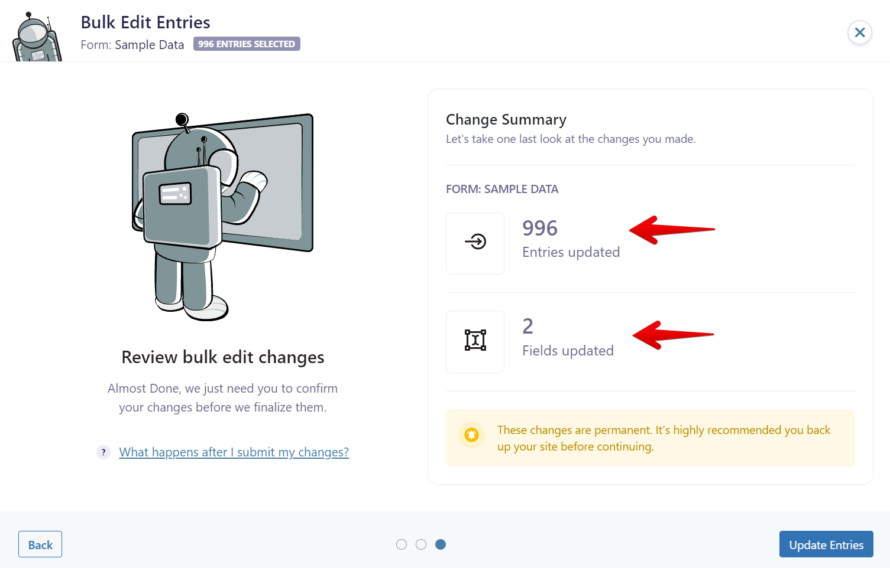The image size is (890, 568).
Task: Click the 'Review bulk edit changes' heading
Action: pyautogui.click(x=222, y=357)
